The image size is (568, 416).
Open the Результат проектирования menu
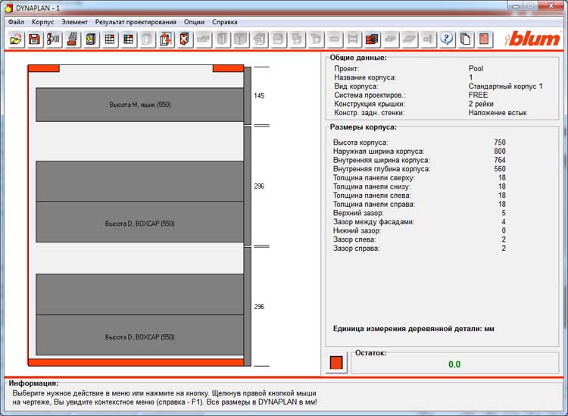[x=136, y=22]
